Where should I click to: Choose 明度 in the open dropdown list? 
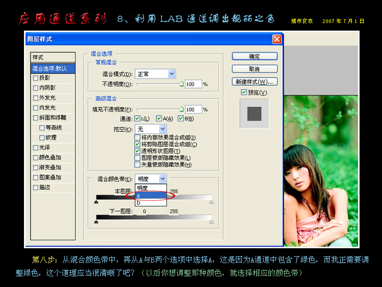pos(151,188)
